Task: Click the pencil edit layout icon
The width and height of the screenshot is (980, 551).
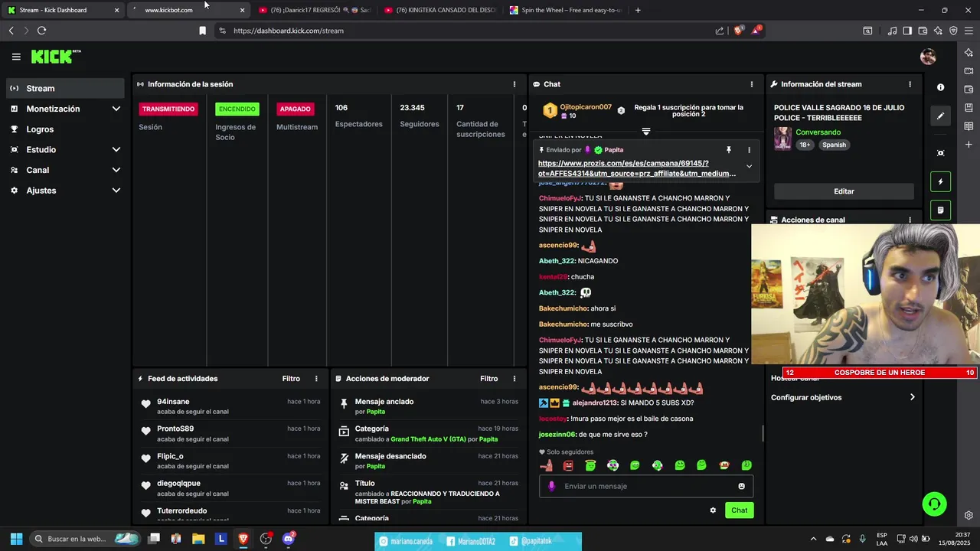Action: pos(941,116)
